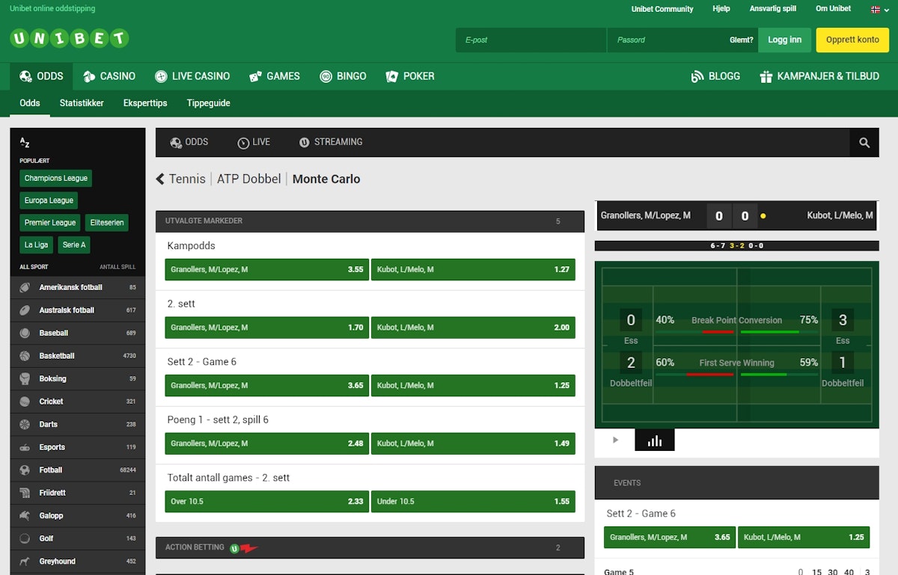898x575 pixels.
Task: Select the La Liga shortcut
Action: (x=36, y=245)
